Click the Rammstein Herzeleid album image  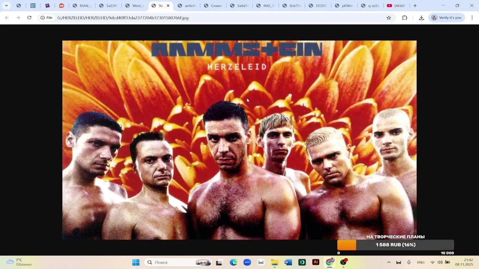pyautogui.click(x=239, y=140)
